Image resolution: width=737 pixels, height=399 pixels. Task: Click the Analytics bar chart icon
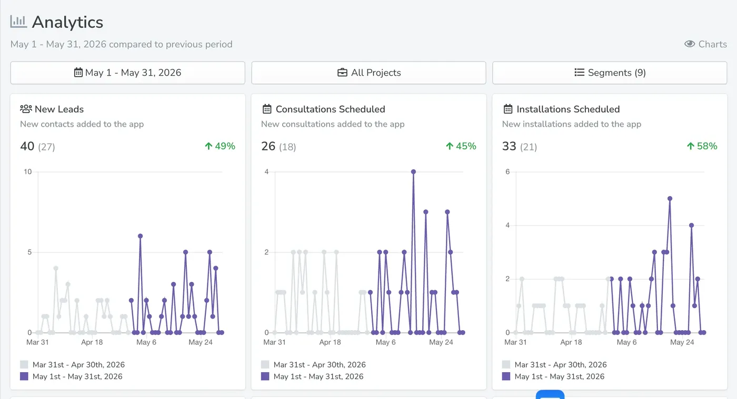click(18, 22)
